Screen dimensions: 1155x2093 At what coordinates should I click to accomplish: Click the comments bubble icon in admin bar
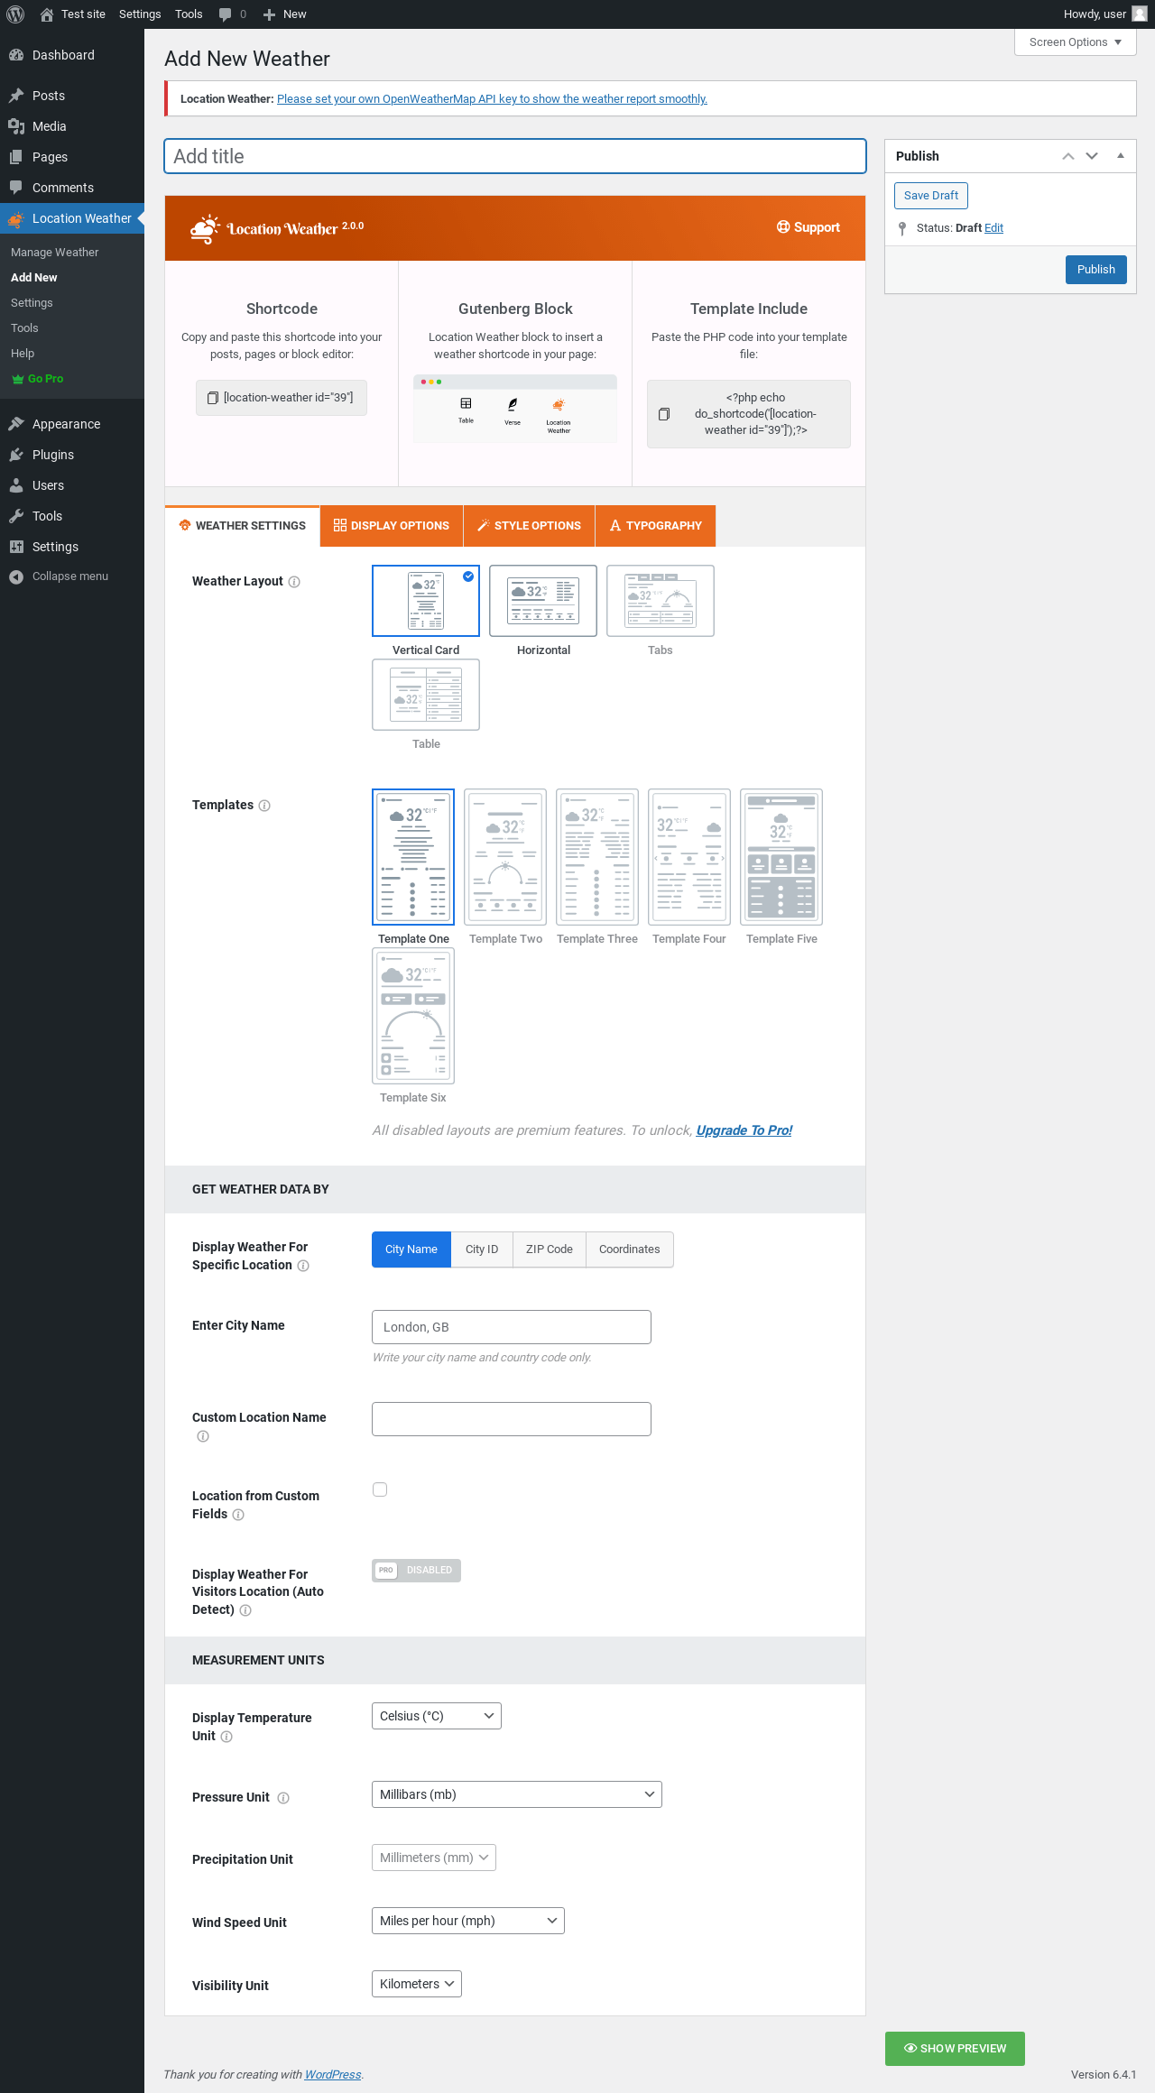[x=226, y=14]
